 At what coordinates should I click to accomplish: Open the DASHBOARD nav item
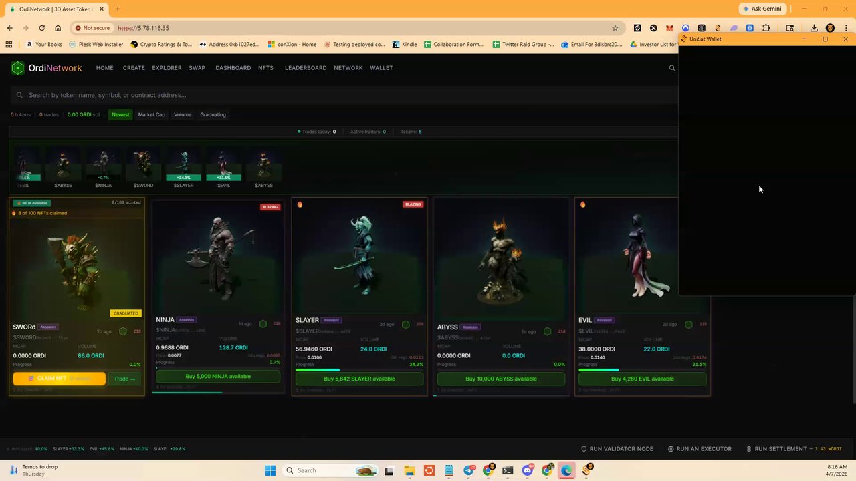point(233,68)
